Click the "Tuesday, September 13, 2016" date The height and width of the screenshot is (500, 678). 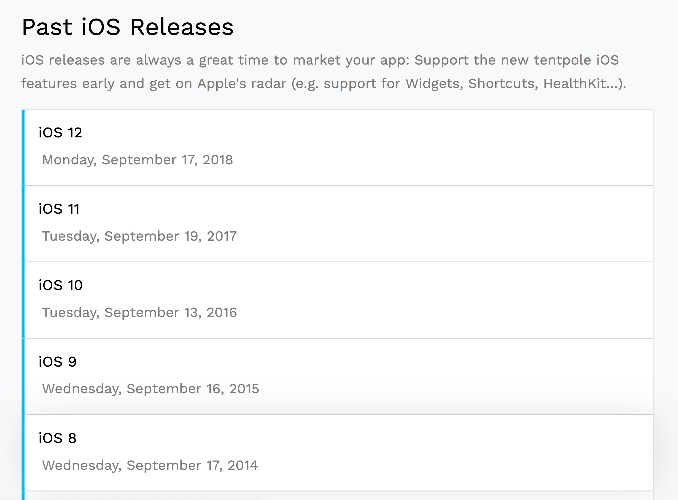[139, 312]
